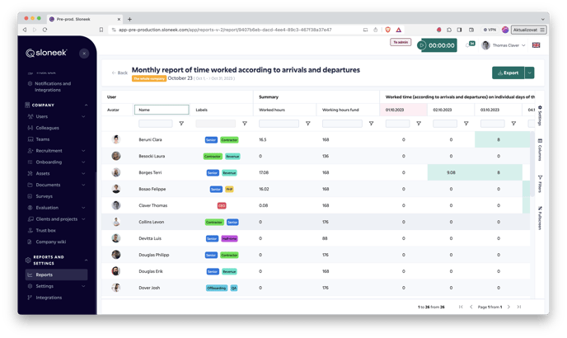Click the Export button
567x338 pixels.
click(x=508, y=73)
